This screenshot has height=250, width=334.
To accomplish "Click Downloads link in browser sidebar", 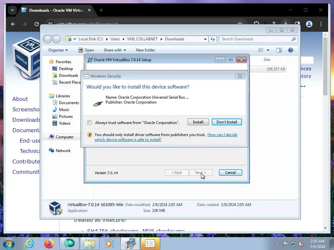I will click(26, 120).
